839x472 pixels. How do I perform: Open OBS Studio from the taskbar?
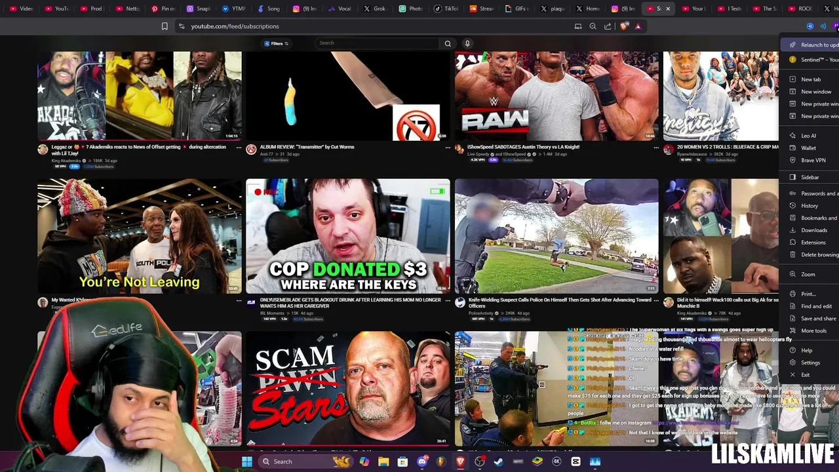click(480, 462)
